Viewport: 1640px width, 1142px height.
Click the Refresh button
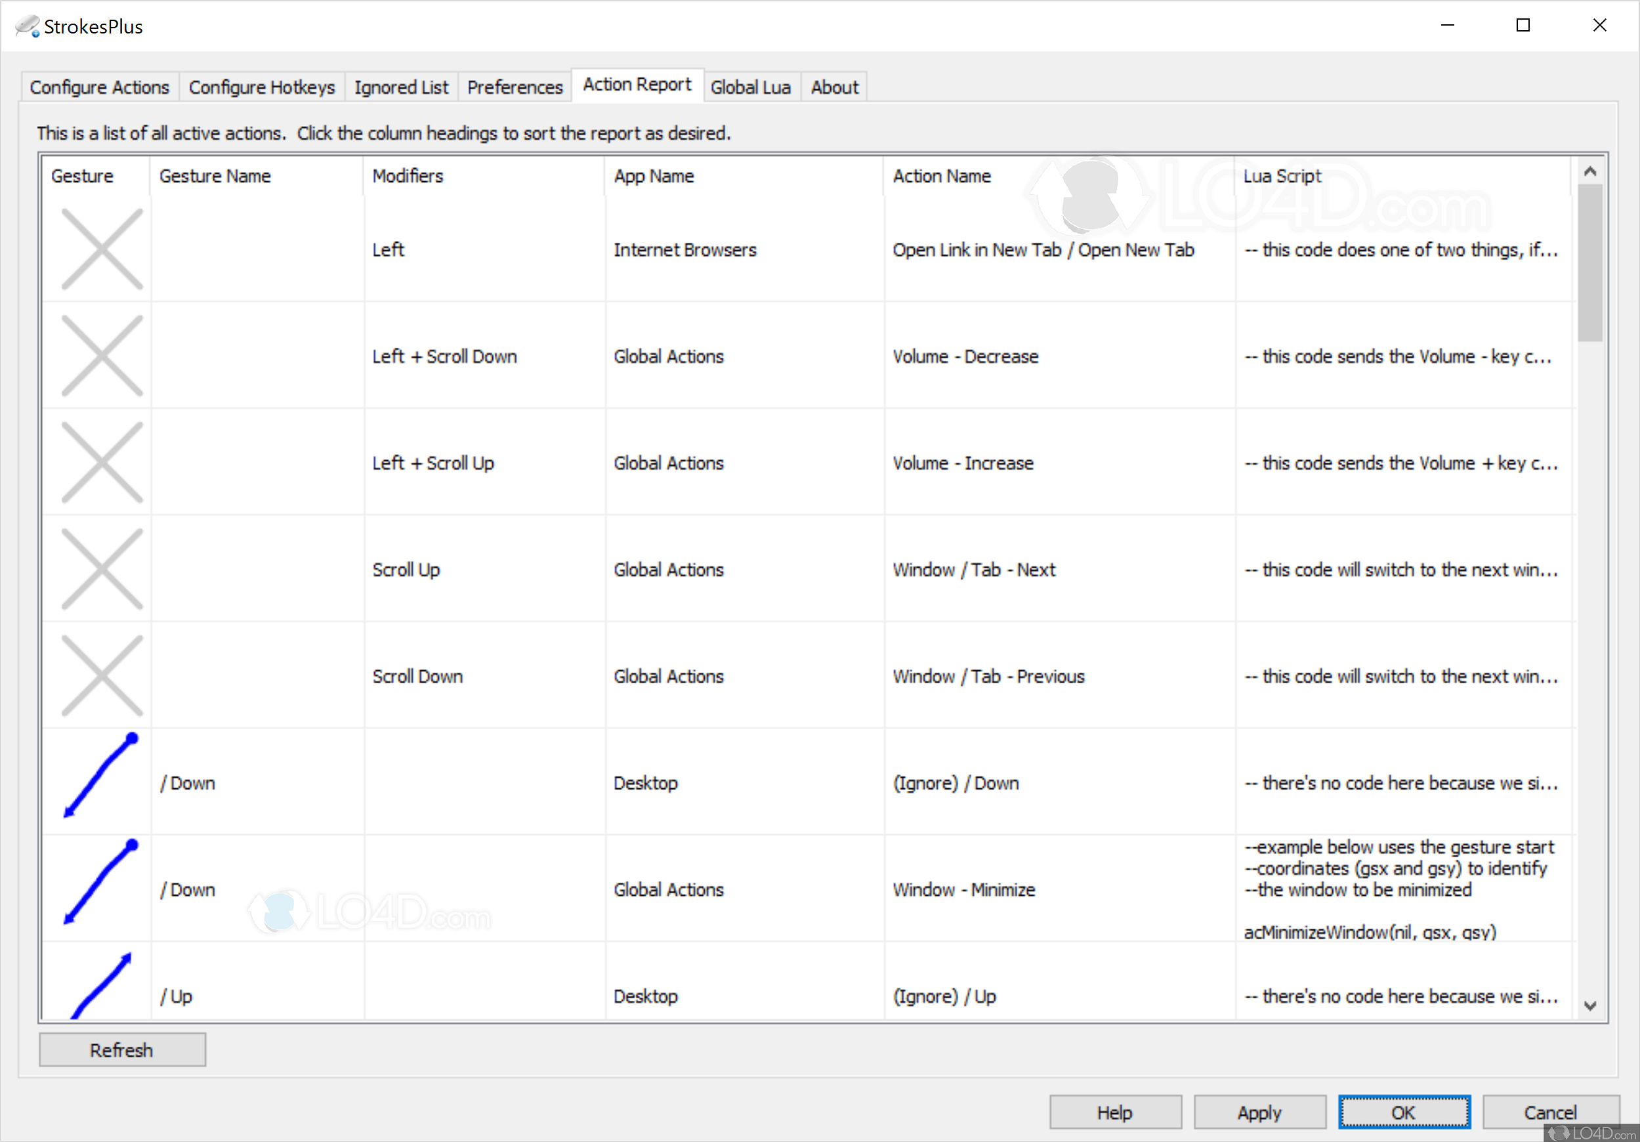point(121,1049)
